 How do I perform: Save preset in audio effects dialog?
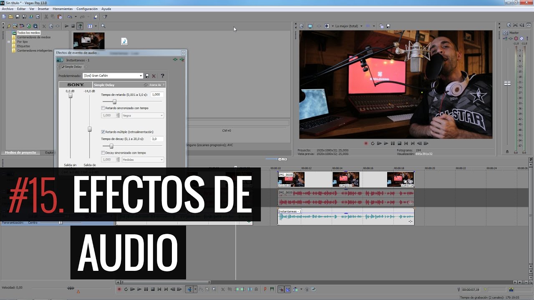(x=147, y=76)
